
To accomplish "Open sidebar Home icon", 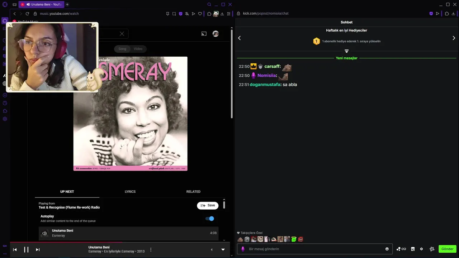I will 5,21.
